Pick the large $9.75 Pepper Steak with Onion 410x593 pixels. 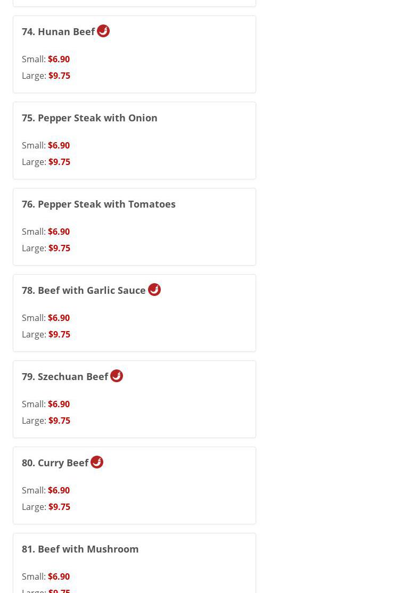59,162
